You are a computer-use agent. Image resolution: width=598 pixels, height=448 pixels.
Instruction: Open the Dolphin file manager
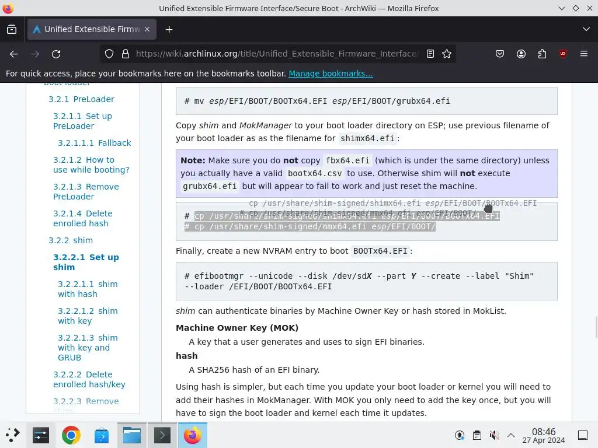click(132, 435)
